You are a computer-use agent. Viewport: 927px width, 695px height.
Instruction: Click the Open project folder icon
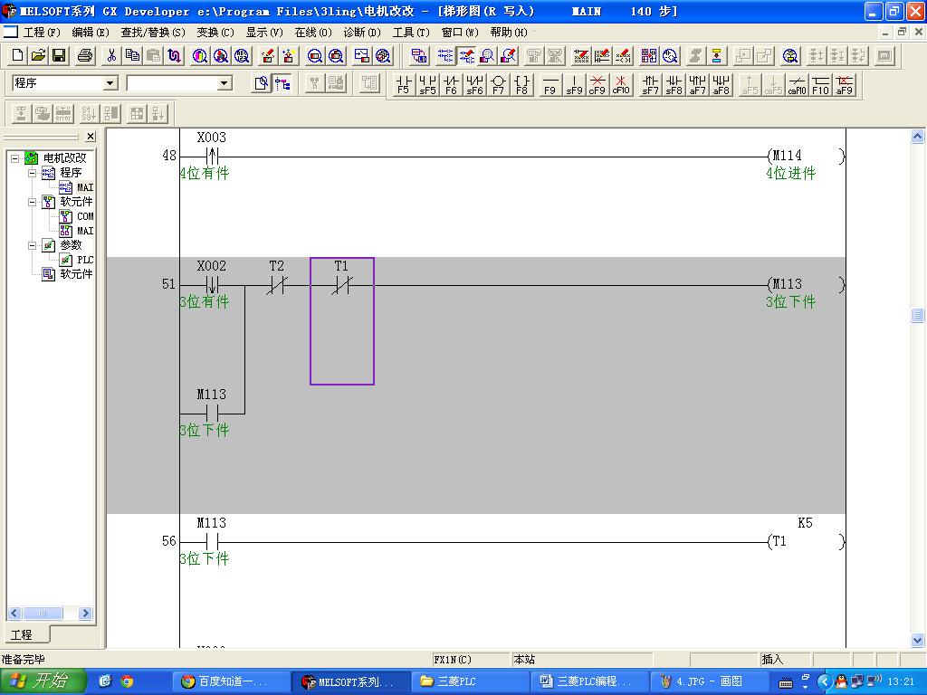coord(38,56)
